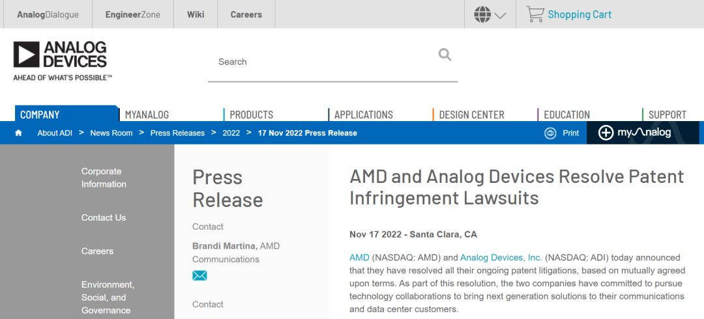
Task: Open the shopping cart icon
Action: coord(535,14)
